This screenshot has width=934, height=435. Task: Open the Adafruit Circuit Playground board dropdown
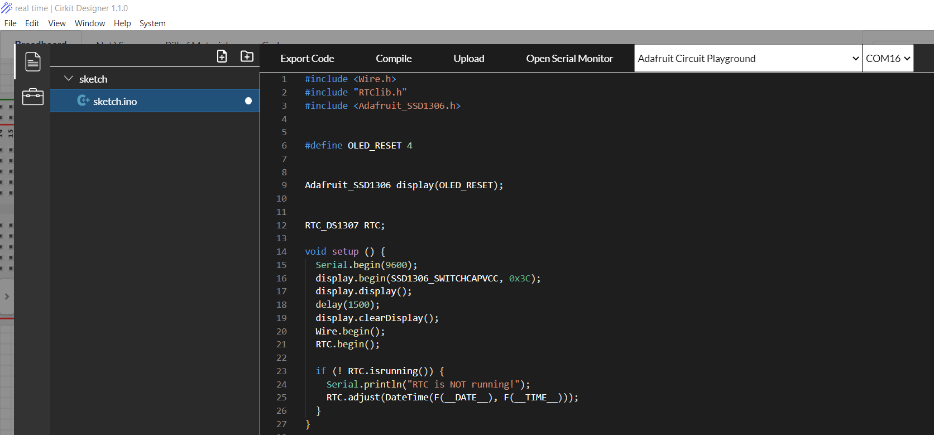coord(748,59)
